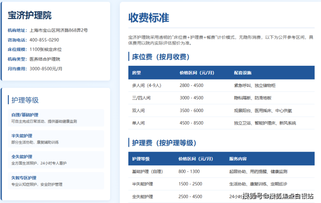Select the cell 隐私隔断、防滑地板
Screen dimensions: 321x203
pos(252,98)
